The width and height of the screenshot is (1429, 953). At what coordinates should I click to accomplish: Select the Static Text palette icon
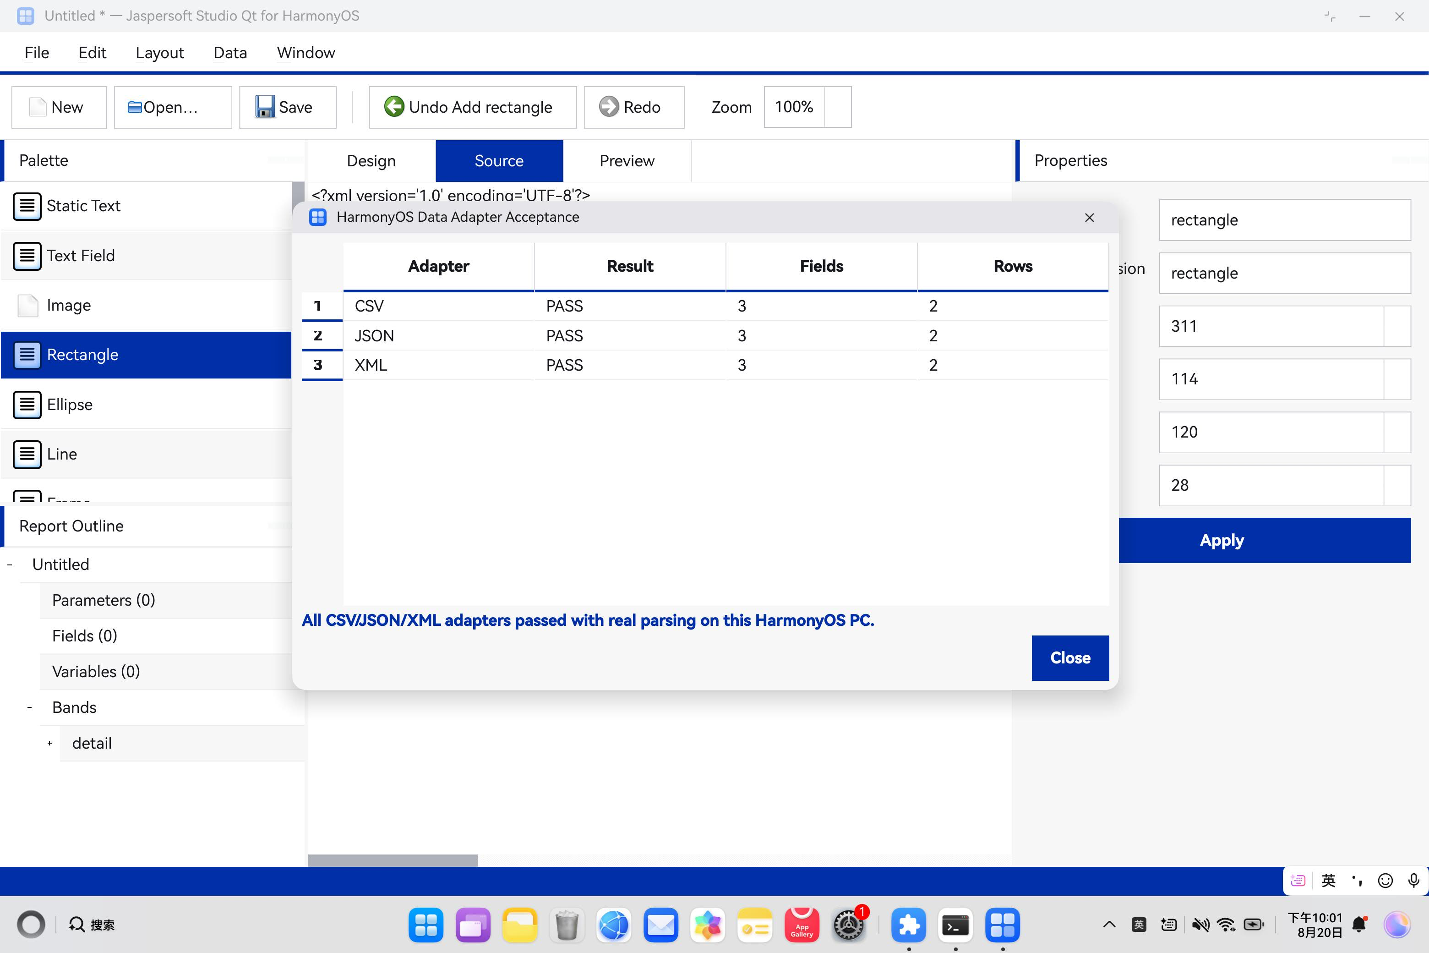pos(27,206)
